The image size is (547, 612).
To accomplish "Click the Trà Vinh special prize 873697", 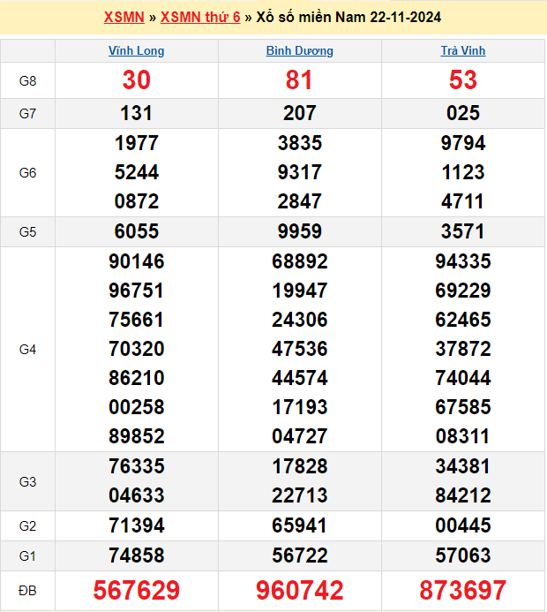I will pos(462,591).
